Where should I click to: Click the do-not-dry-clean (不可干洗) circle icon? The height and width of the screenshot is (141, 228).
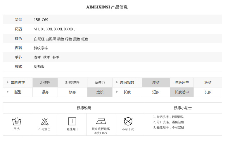[128, 121]
